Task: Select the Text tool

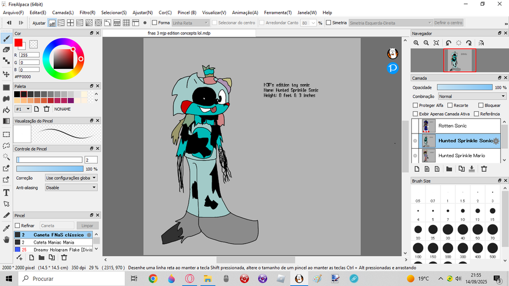Action: (6, 193)
